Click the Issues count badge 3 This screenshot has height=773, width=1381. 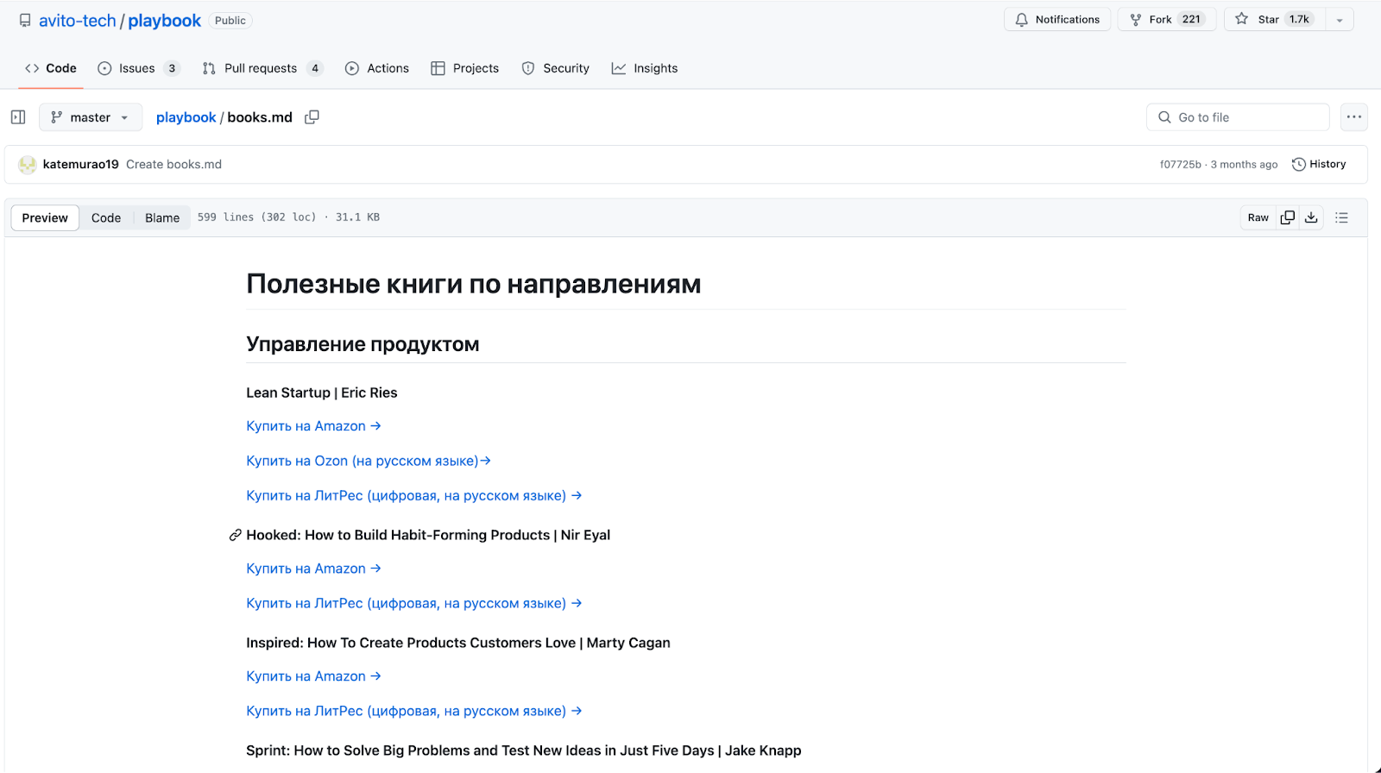point(172,68)
